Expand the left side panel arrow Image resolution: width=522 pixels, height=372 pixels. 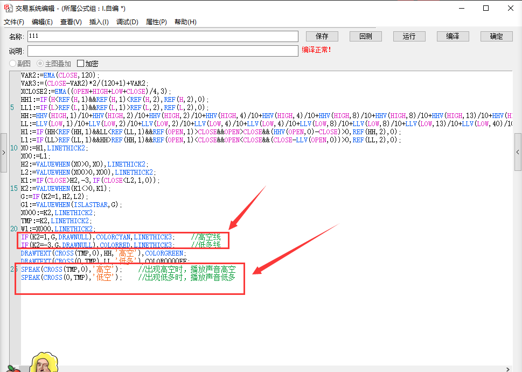click(x=4, y=153)
